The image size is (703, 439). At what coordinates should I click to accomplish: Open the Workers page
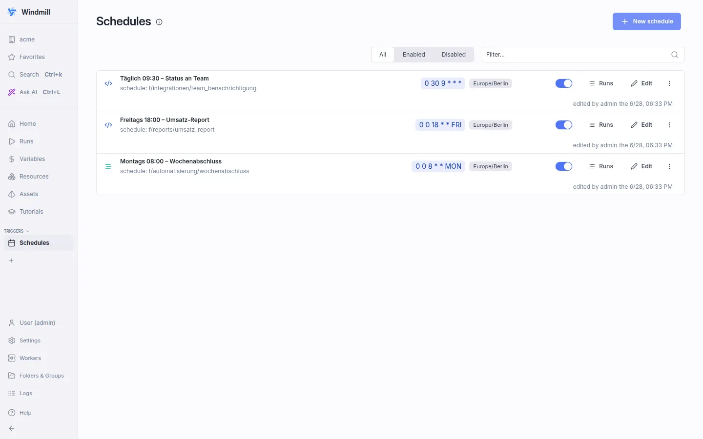pos(39,358)
